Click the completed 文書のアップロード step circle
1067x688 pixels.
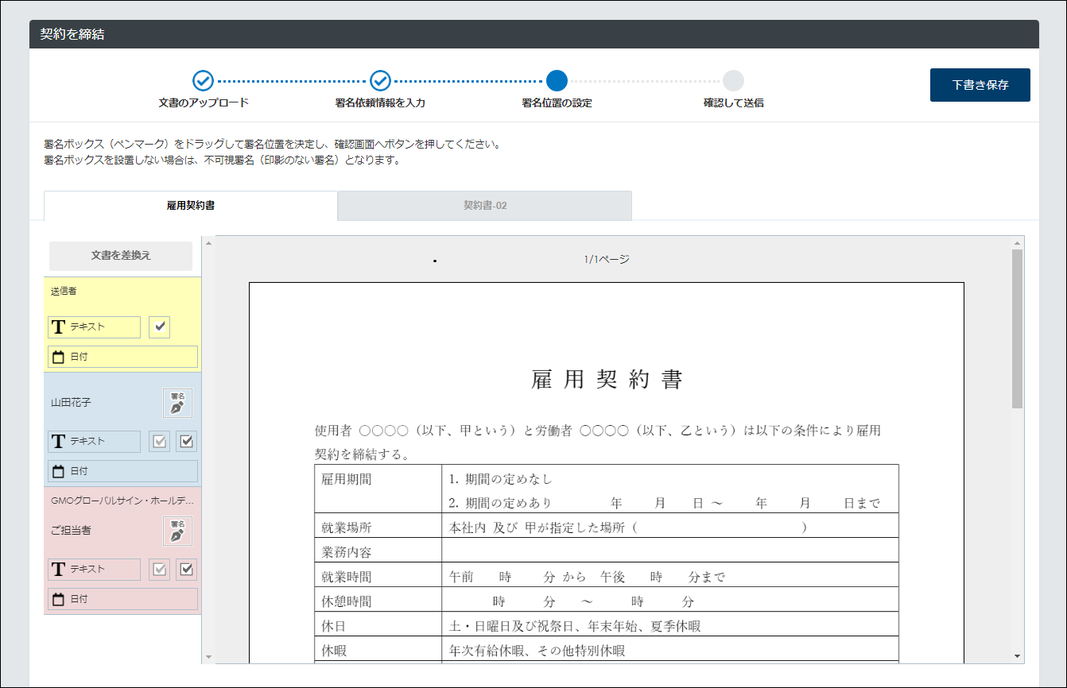[x=203, y=80]
